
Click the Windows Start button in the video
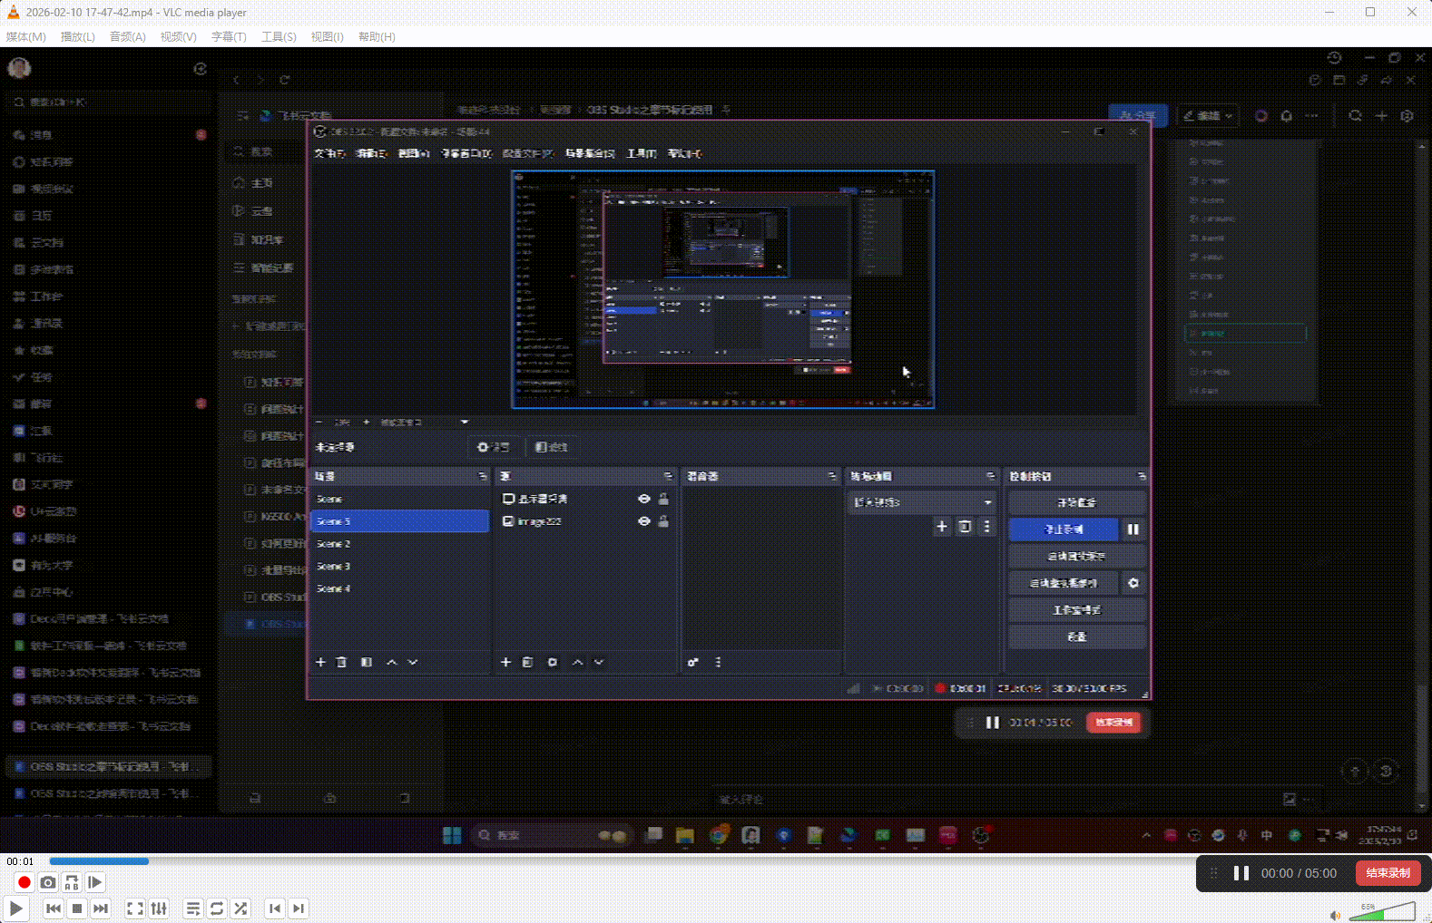452,835
